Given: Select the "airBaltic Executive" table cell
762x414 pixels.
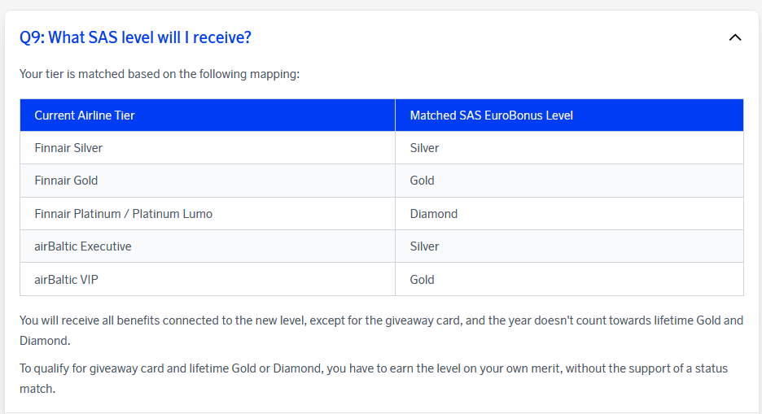Looking at the screenshot, I should 82,246.
